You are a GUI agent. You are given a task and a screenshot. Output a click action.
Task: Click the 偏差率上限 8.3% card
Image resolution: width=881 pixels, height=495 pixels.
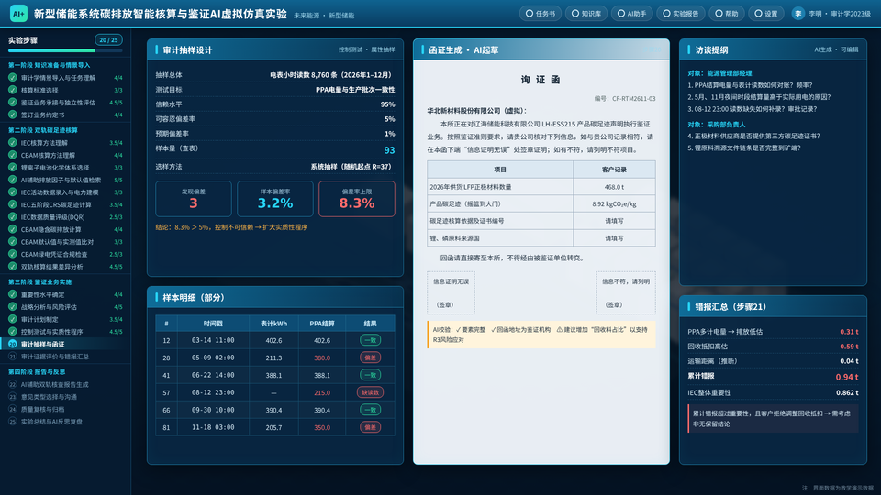(357, 199)
